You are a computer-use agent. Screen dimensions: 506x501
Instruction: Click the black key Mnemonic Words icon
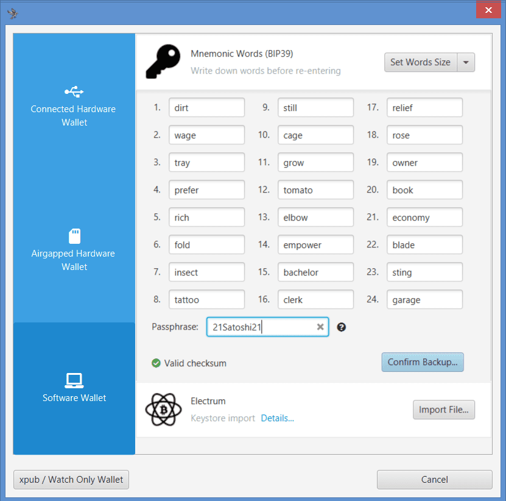tap(163, 62)
